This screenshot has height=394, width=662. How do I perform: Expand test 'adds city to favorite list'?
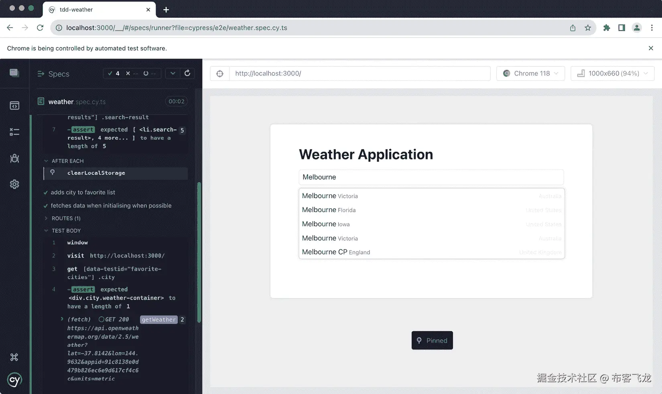point(83,192)
